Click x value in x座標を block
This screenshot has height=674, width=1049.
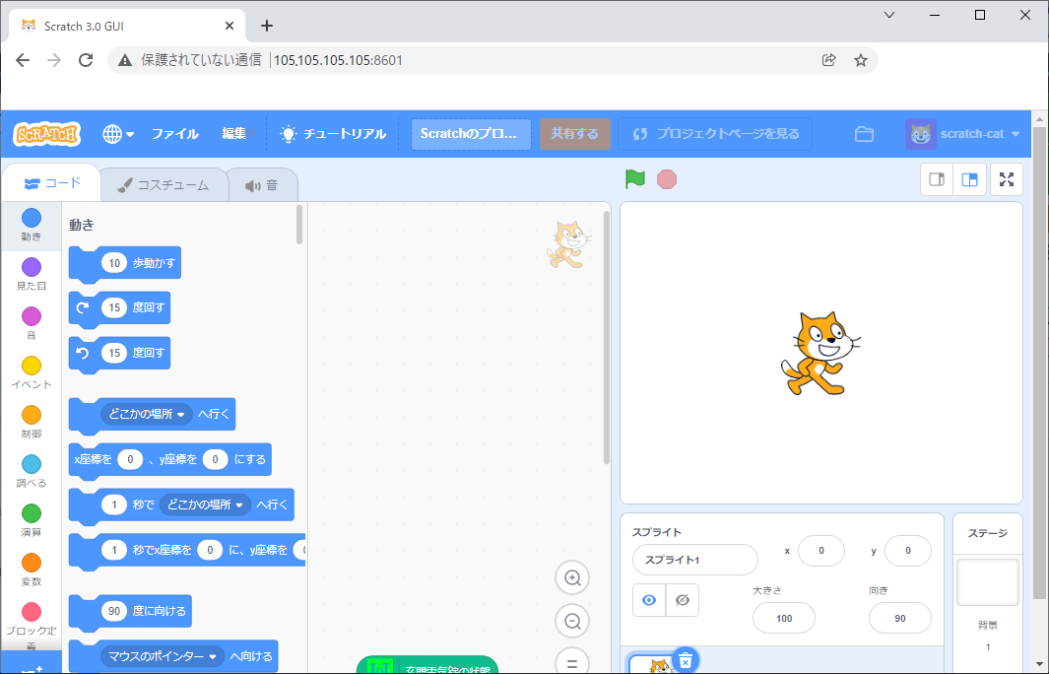click(x=130, y=459)
